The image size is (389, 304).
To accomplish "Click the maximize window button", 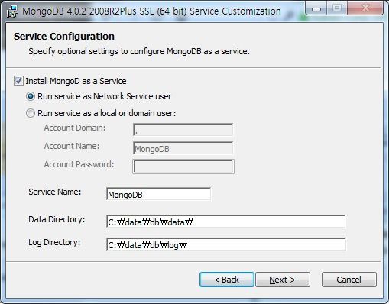I will [337, 8].
